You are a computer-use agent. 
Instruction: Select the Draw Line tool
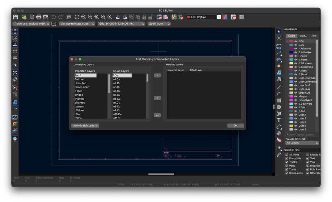pyautogui.click(x=279, y=87)
